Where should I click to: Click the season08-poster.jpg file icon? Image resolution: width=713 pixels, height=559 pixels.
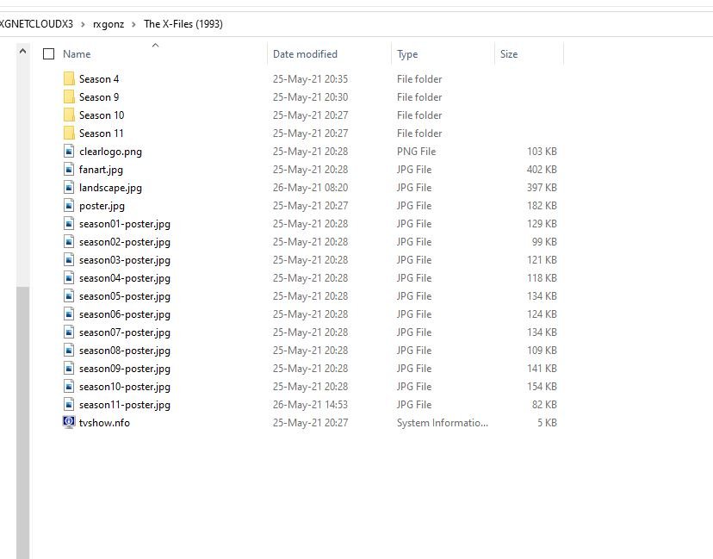coord(69,351)
